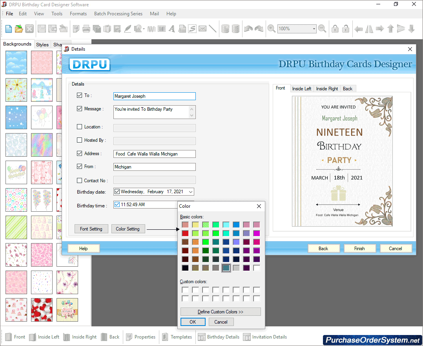This screenshot has height=346, width=423.
Task: Select the pen quill tool icon
Action: [128, 29]
